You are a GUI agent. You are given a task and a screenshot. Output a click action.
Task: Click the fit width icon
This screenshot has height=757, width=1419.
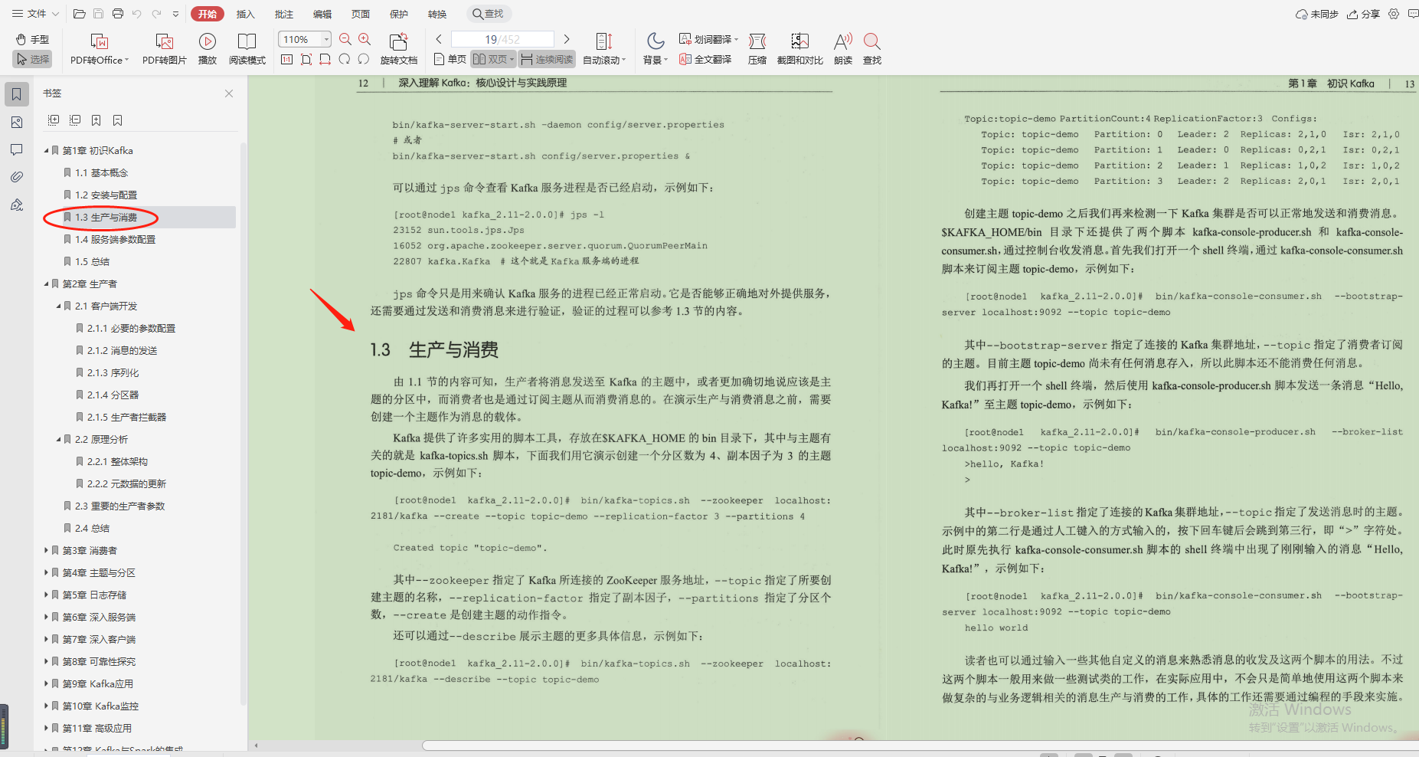click(x=325, y=59)
